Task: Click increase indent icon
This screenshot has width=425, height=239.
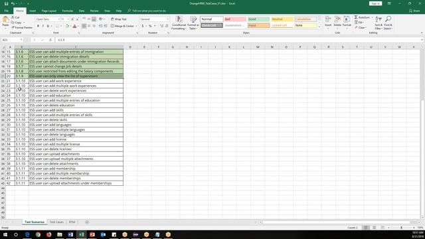Action: (x=106, y=26)
